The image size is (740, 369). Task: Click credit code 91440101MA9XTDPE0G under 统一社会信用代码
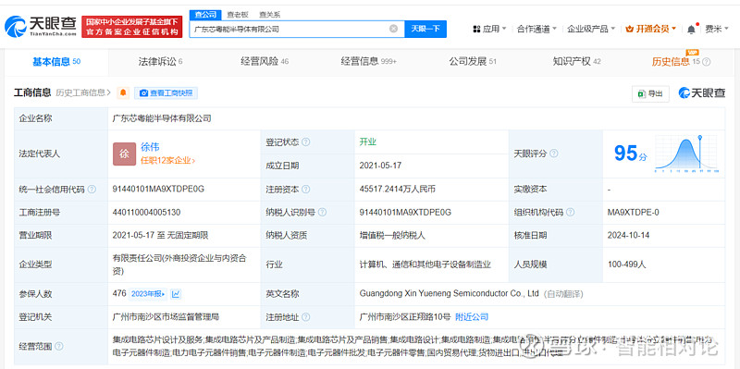(158, 190)
